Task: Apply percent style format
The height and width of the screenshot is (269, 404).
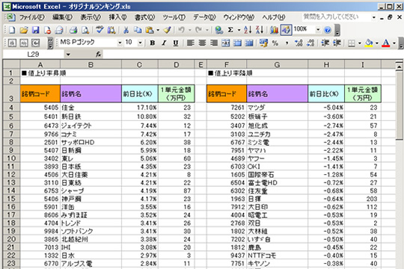Action: coord(275,43)
